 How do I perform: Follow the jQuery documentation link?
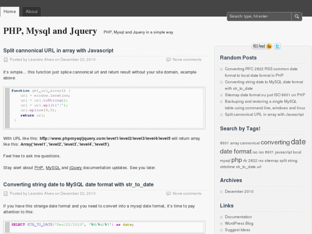click(76, 167)
